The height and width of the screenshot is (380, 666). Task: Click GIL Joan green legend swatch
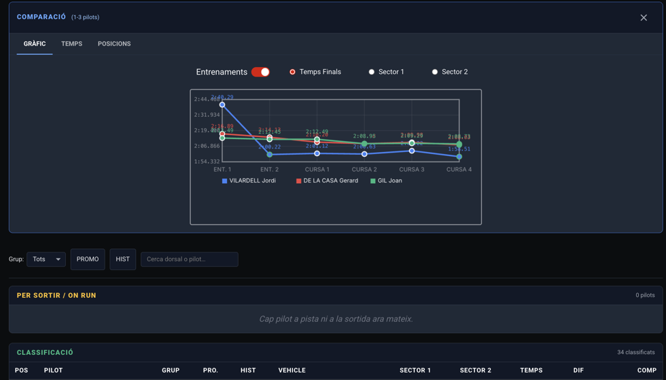[373, 180]
